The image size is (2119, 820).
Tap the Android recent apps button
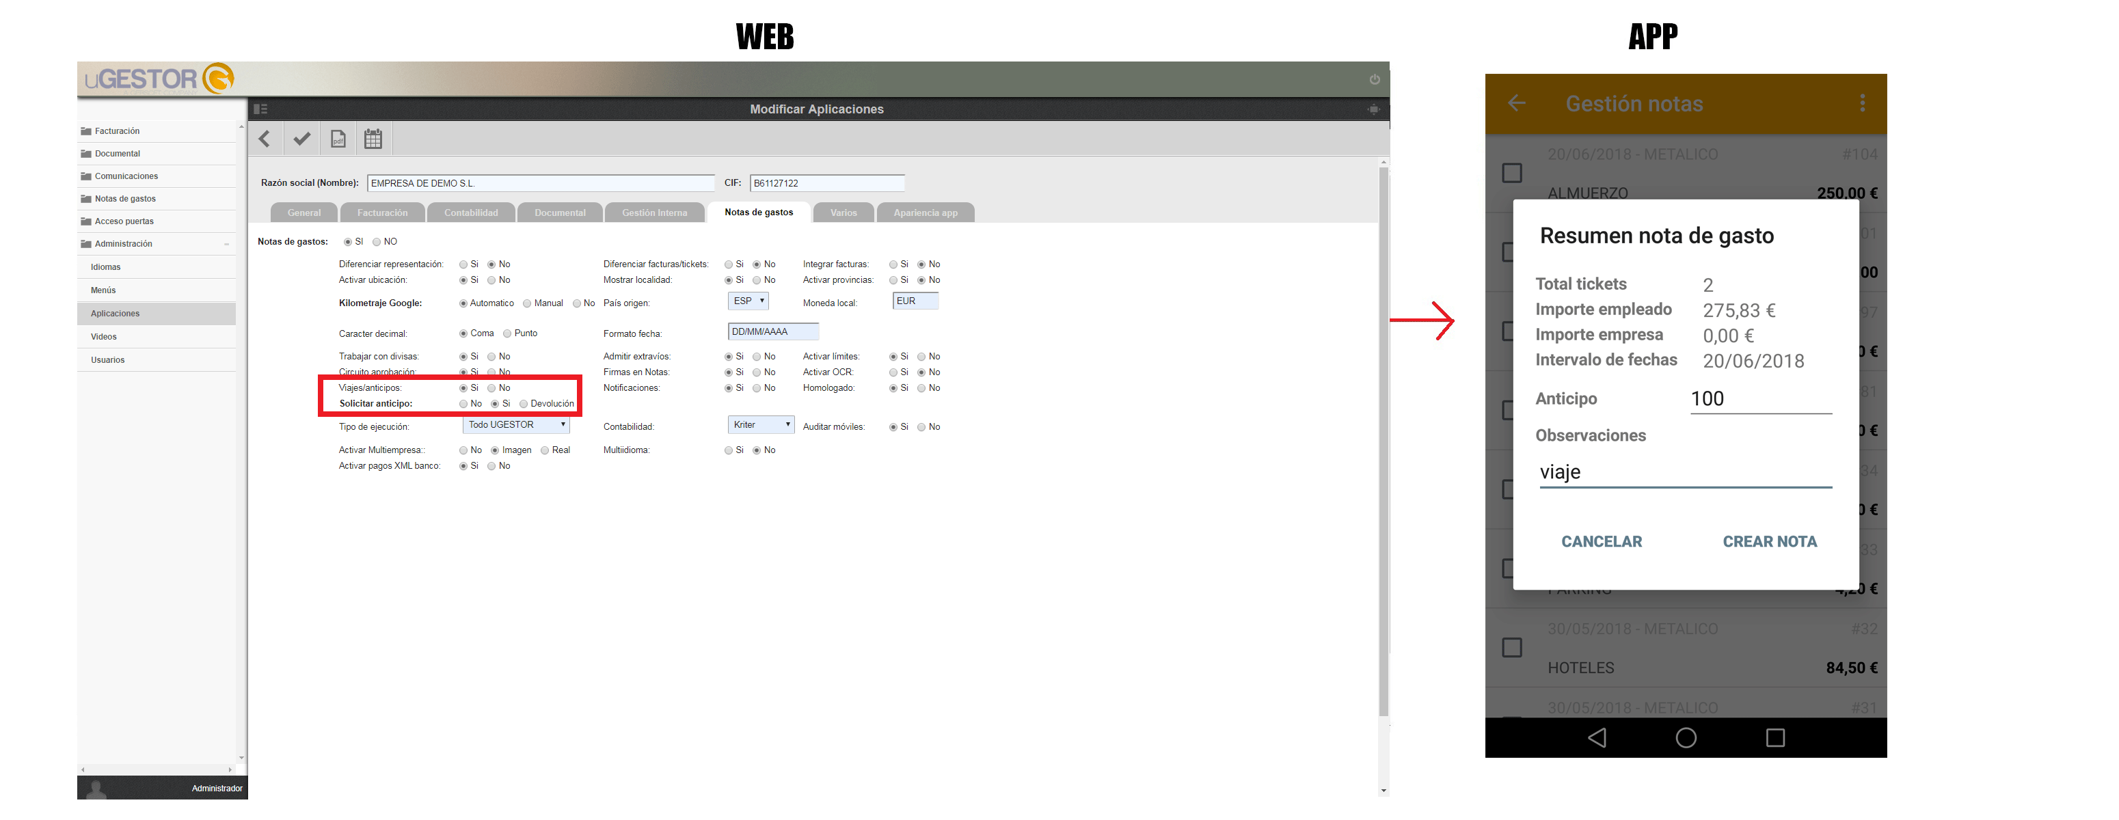click(1775, 738)
